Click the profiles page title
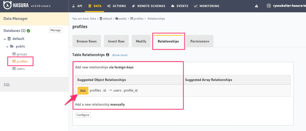Viewport: 306px width, 131px height. point(80,27)
